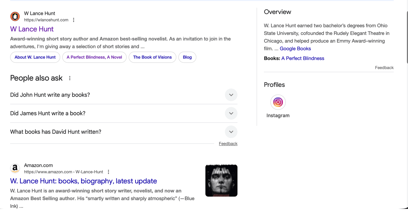The image size is (408, 210).
Task: Open the Instagram profile icon
Action: coord(278,102)
